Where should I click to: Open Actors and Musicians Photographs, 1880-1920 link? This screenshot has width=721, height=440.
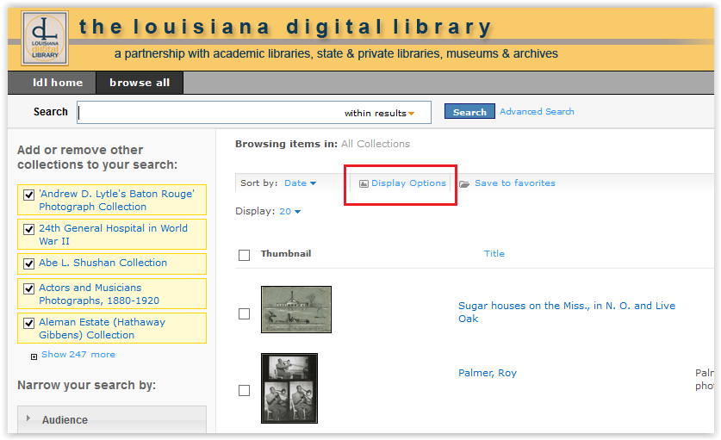99,294
